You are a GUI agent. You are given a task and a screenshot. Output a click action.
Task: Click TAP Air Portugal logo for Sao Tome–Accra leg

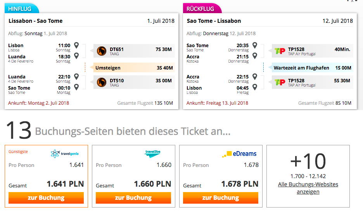[280, 51]
